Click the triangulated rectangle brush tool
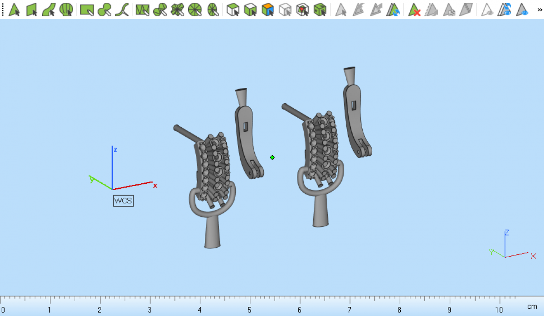Image resolution: width=544 pixels, height=316 pixels. coord(142,10)
